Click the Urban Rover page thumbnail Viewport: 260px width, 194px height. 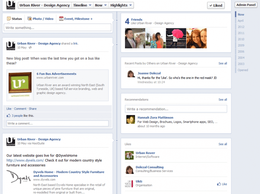click(129, 155)
